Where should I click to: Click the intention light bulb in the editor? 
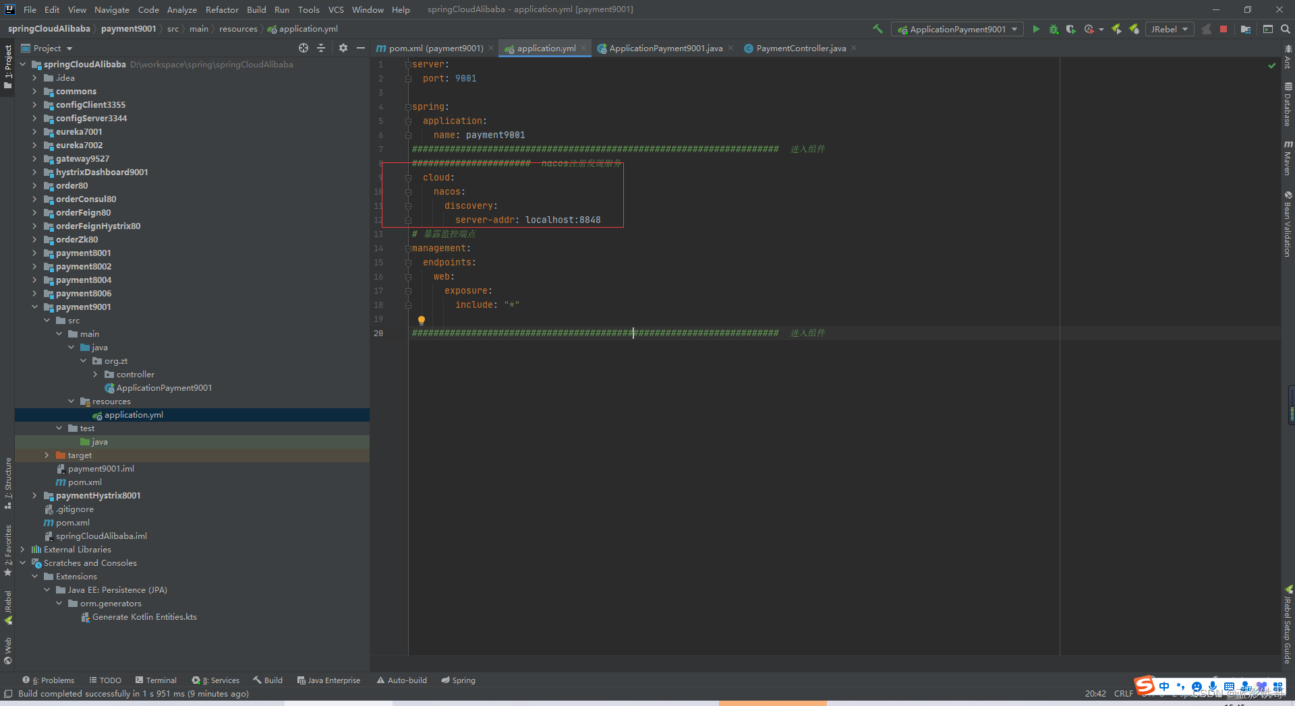click(x=422, y=321)
